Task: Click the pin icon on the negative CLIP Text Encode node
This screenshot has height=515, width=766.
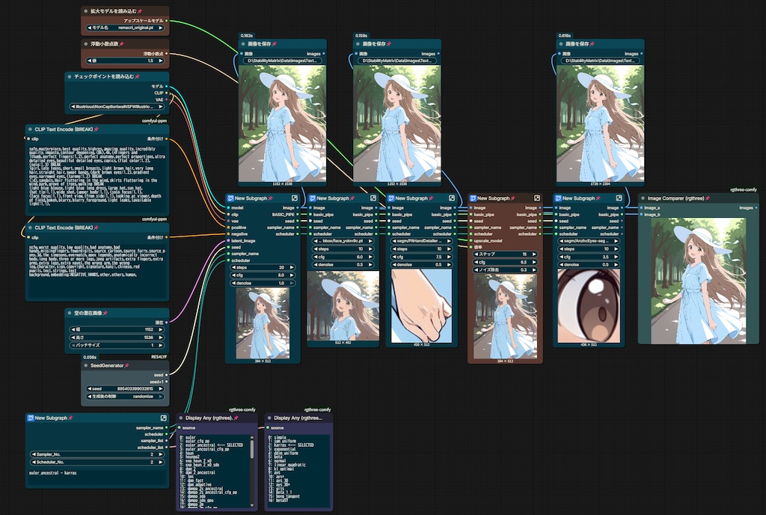Action: 96,228
